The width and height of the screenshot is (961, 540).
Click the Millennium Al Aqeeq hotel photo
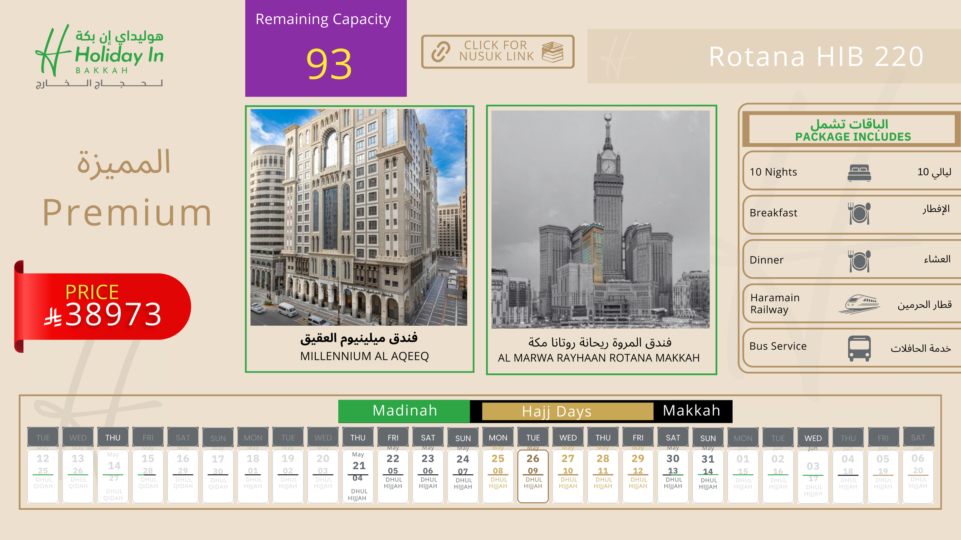[x=359, y=217]
